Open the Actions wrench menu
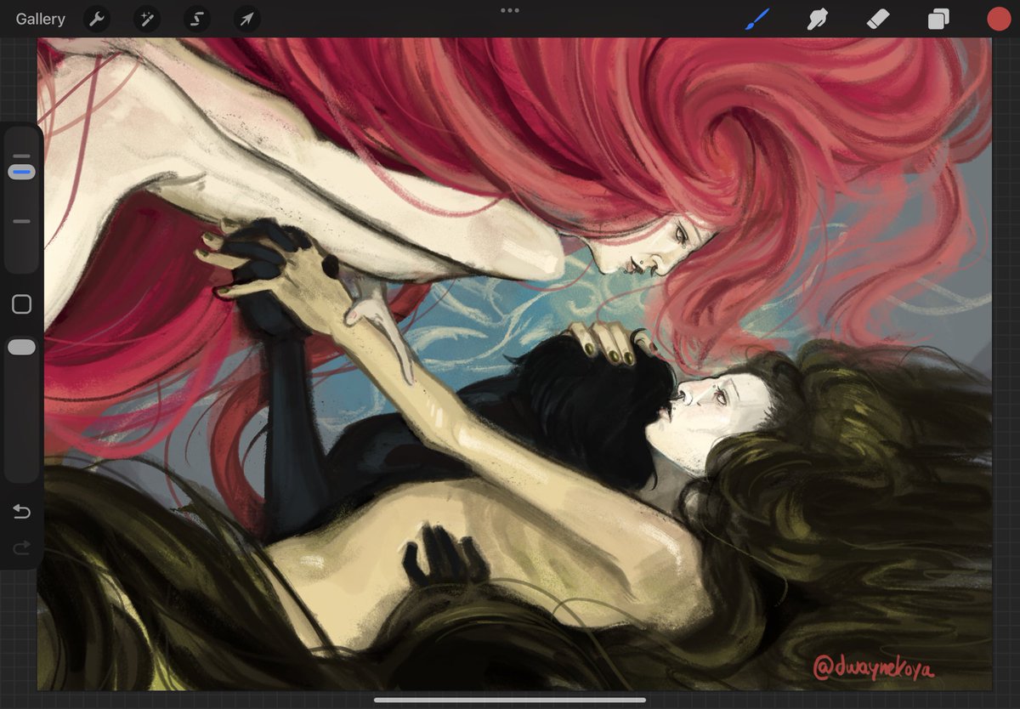1020x709 pixels. click(97, 19)
